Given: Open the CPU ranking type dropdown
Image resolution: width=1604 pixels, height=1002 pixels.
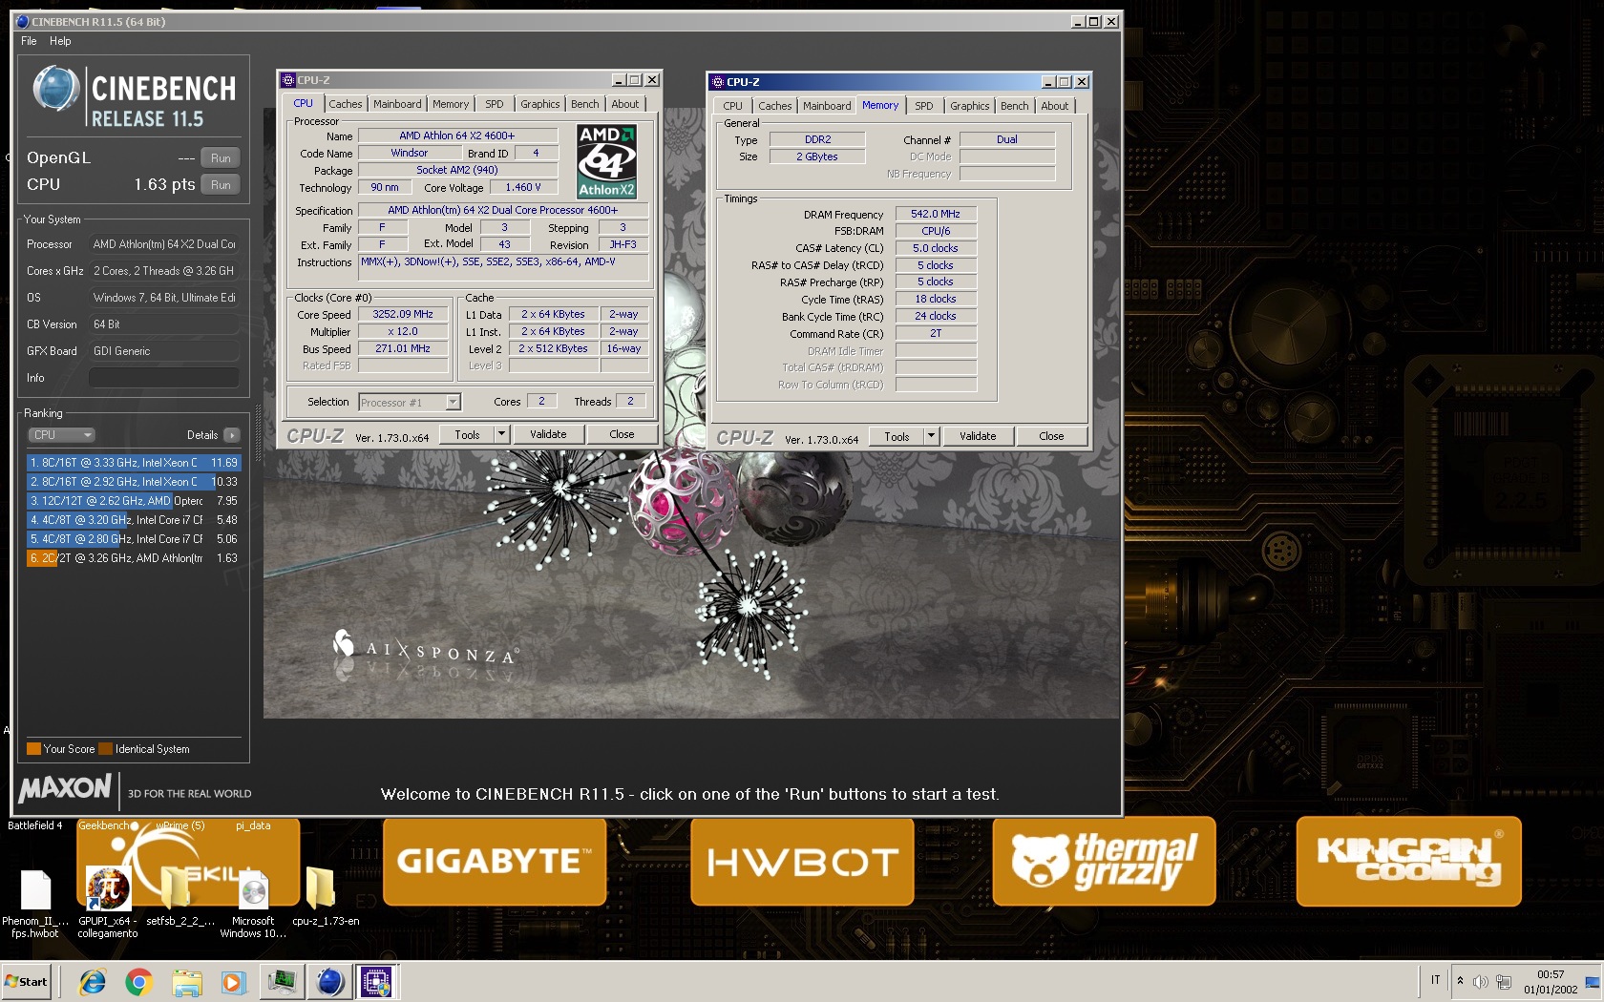Looking at the screenshot, I should [x=61, y=435].
